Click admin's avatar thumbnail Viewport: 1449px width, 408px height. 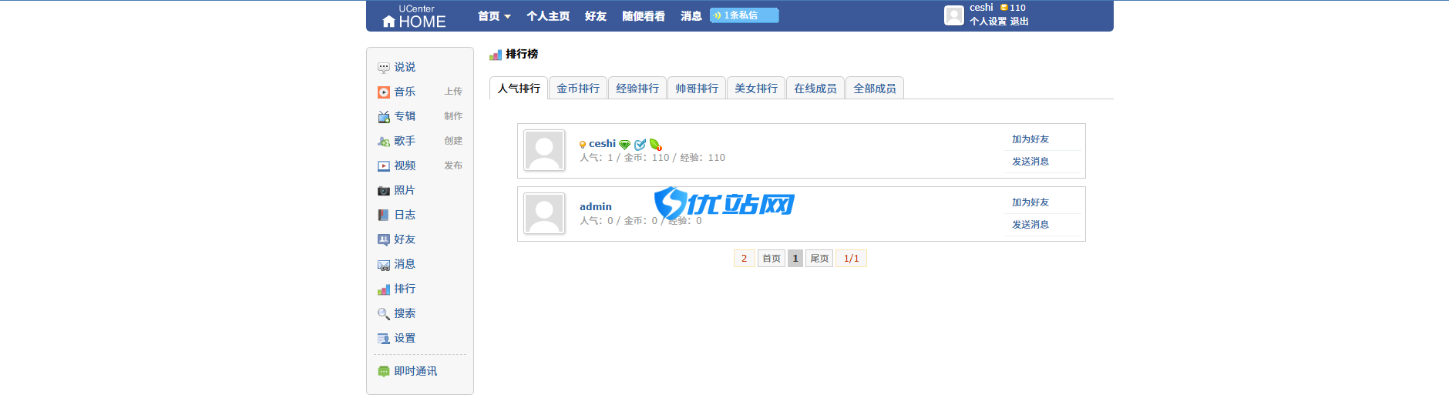point(544,213)
